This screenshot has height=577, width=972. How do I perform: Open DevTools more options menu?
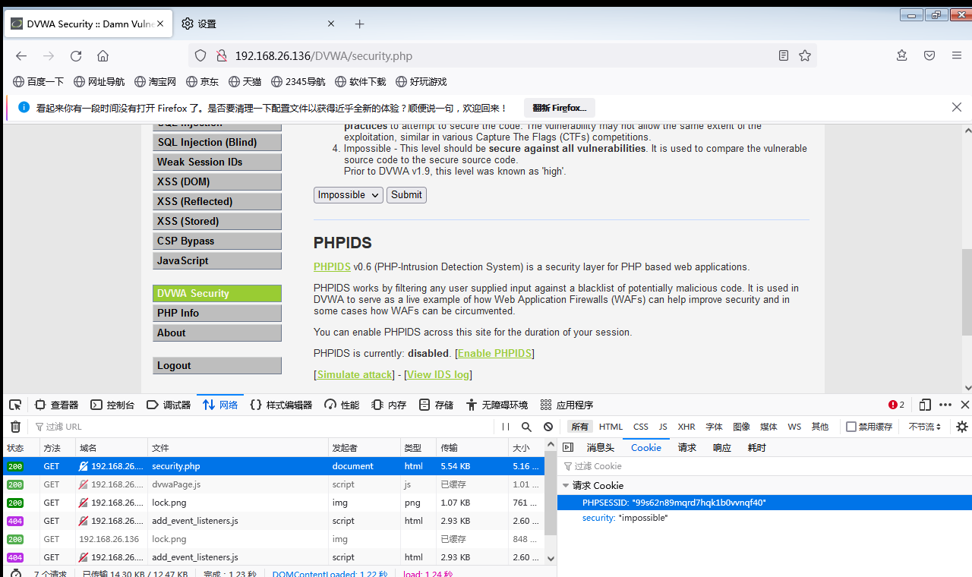pos(945,405)
